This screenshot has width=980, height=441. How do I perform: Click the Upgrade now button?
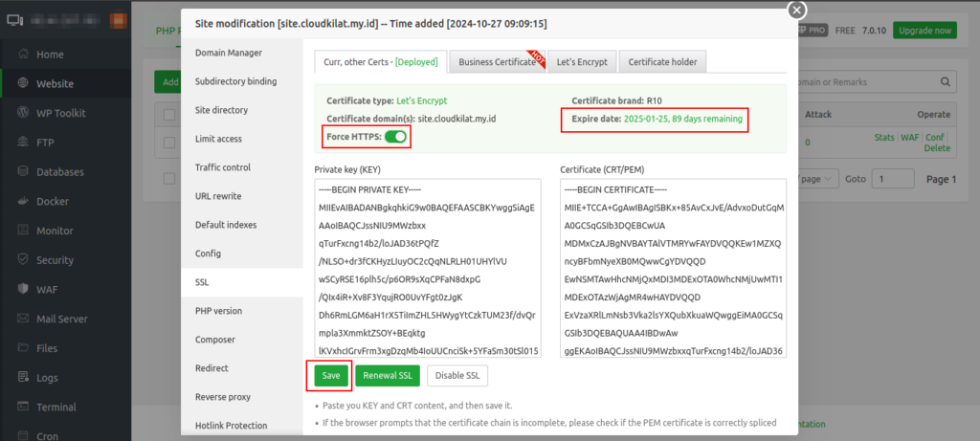924,30
